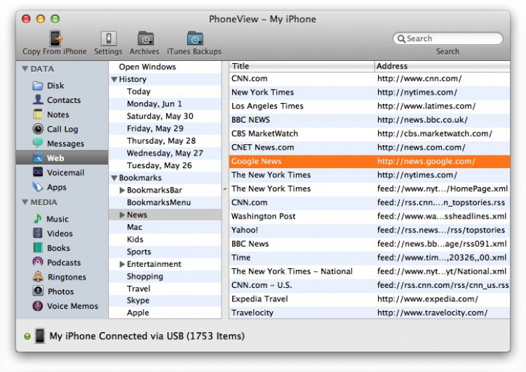Select the Messages speech bubble icon
526x372 pixels.
pos(38,143)
